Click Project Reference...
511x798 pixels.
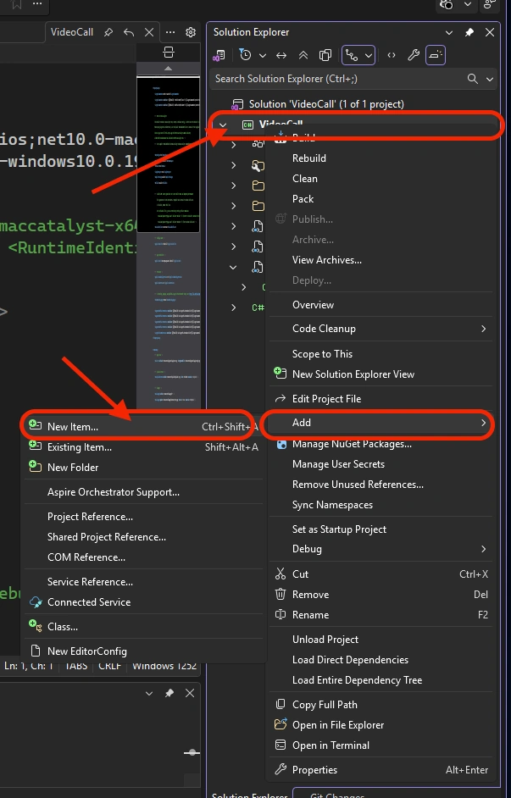tap(90, 517)
